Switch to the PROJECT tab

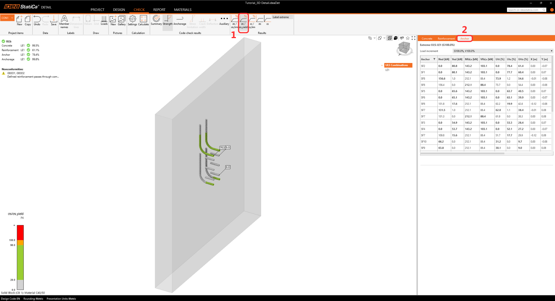pos(97,10)
